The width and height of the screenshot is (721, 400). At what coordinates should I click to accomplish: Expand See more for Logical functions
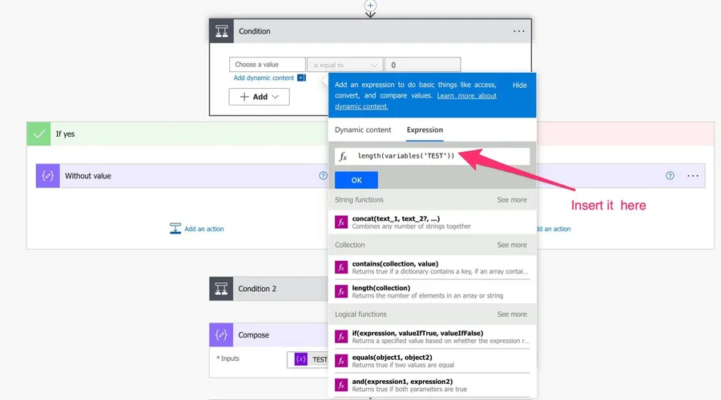511,314
